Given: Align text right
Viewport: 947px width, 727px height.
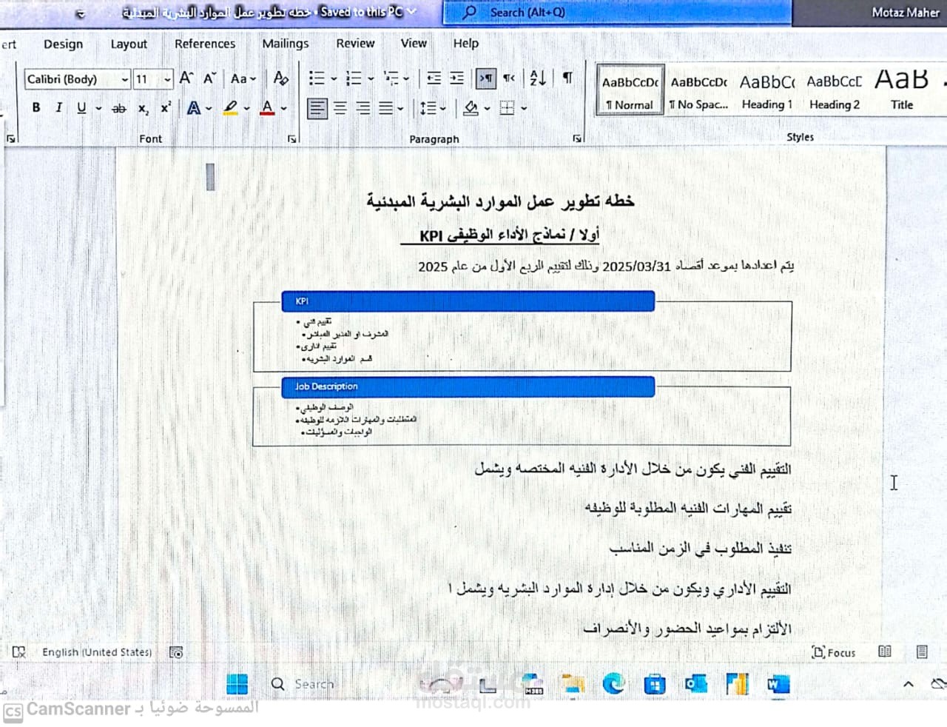Looking at the screenshot, I should pos(363,108).
